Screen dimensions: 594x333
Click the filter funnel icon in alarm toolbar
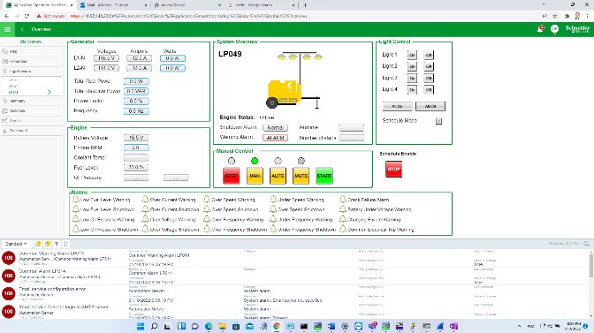pos(57,244)
